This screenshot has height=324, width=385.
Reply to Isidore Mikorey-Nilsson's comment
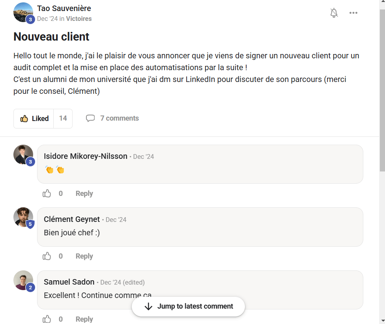tap(84, 194)
